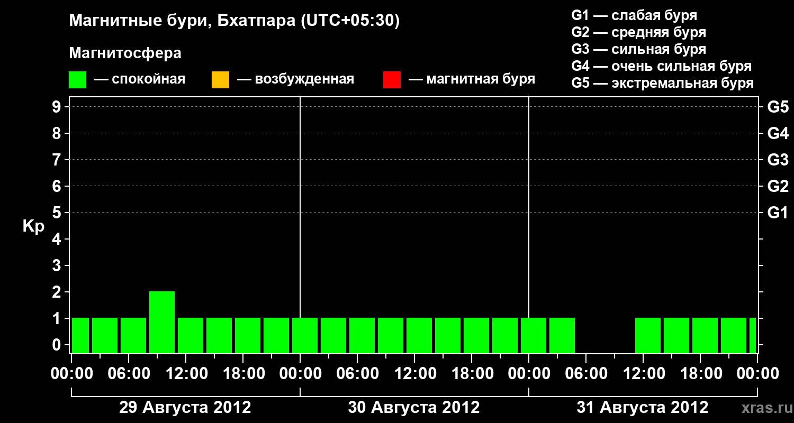Viewport: 794px width, 423px height.
Task: Click the Магнитосфера heading text
Action: tap(125, 53)
